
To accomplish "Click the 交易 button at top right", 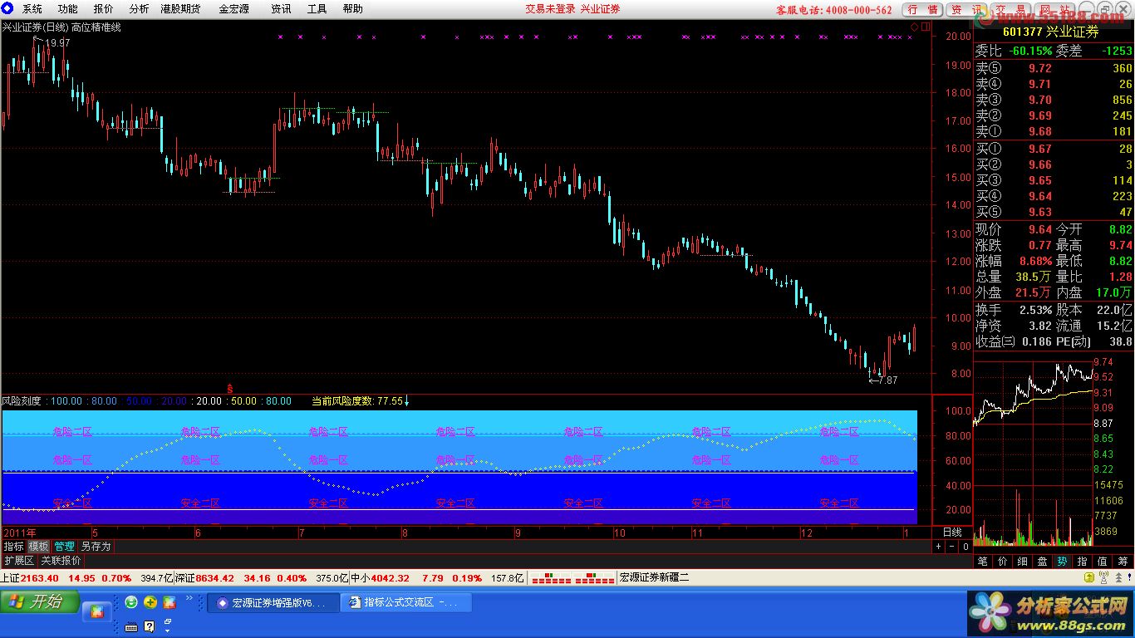I will [x=1010, y=9].
